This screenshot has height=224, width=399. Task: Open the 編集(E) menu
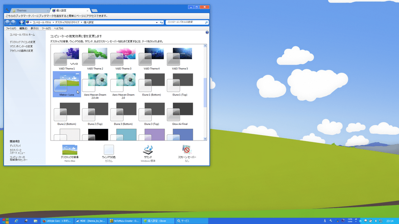click(23, 28)
